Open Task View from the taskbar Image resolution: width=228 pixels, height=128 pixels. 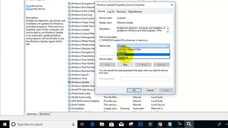82,124
